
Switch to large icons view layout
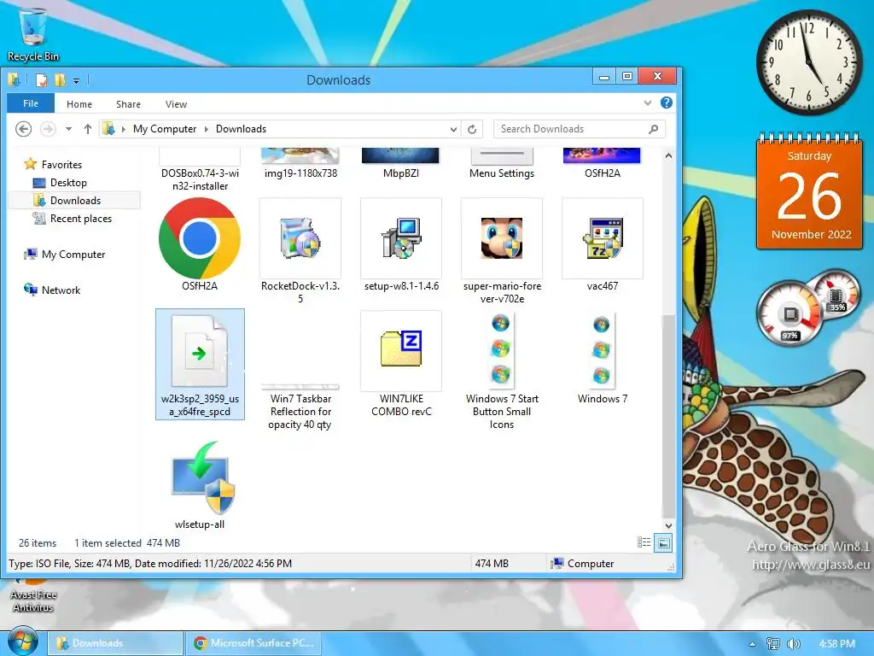pos(663,542)
